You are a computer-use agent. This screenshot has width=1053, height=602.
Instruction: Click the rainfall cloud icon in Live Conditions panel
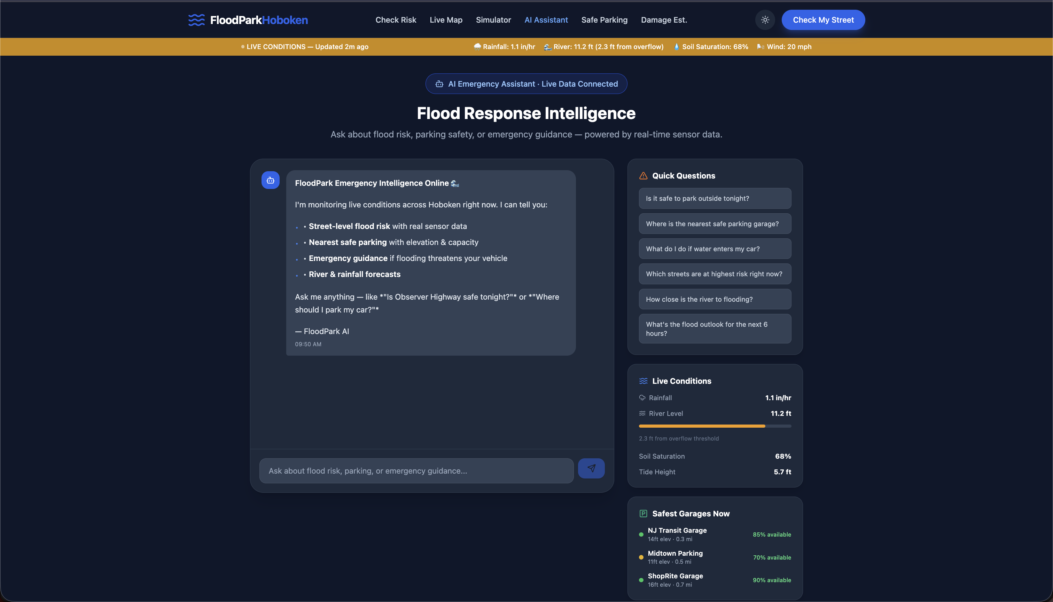[642, 398]
